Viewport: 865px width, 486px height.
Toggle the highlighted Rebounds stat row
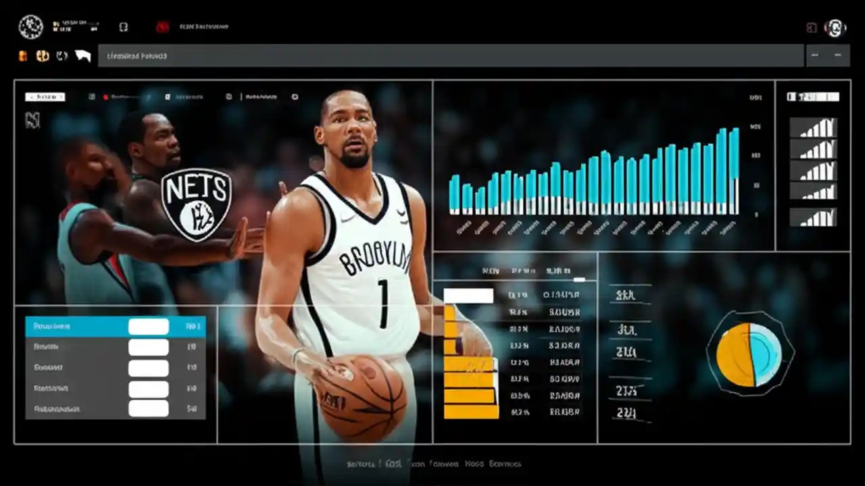[115, 326]
